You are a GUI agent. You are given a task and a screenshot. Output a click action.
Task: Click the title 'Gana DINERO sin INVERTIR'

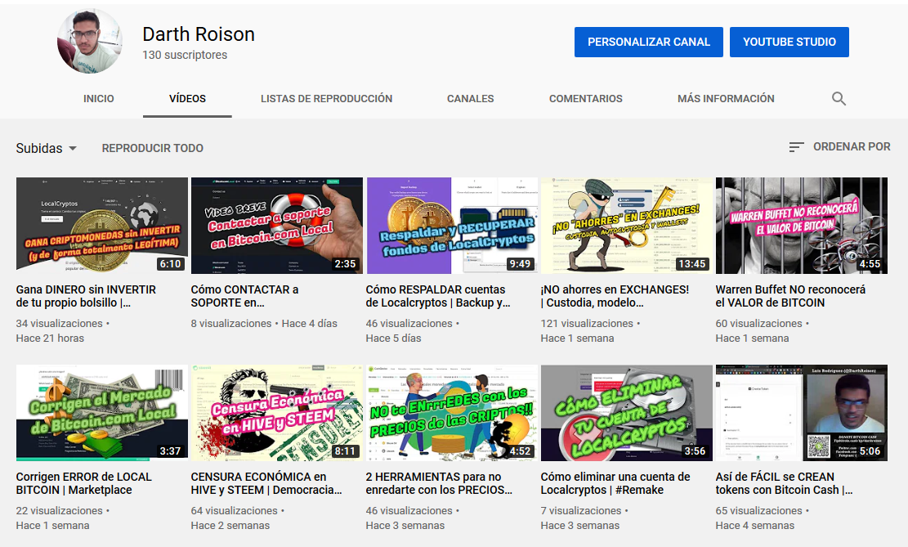(x=86, y=296)
